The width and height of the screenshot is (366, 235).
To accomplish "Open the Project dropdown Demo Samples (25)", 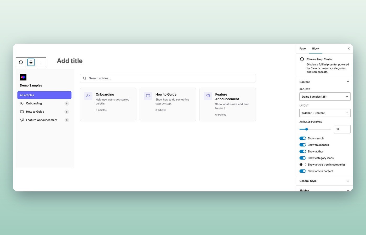I will (325, 97).
